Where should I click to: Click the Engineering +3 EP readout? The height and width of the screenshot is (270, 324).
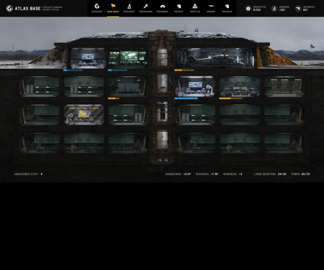pyautogui.click(x=178, y=174)
